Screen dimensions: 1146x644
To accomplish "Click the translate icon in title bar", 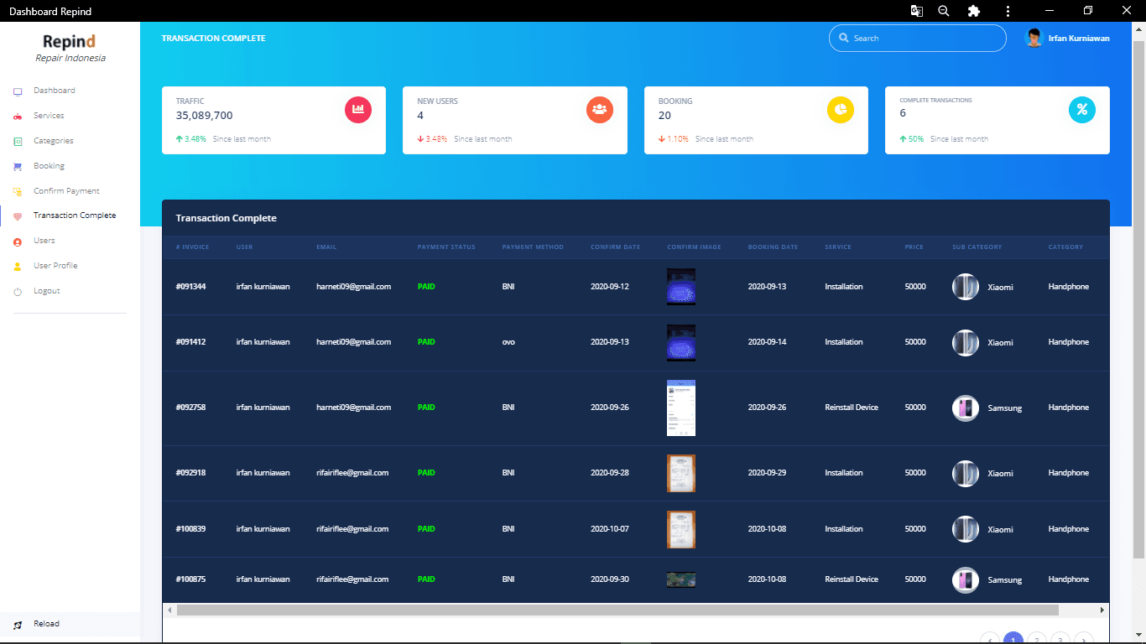I will [917, 11].
